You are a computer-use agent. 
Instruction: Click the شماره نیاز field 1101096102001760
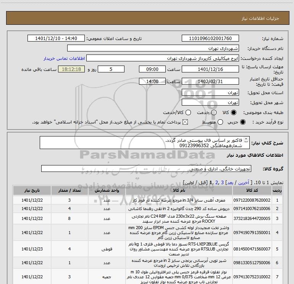pos(210,38)
